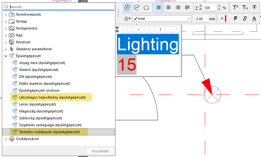This screenshot has width=261, height=157.
Task: Expand the Tervinformációk group
Action: (6, 15)
